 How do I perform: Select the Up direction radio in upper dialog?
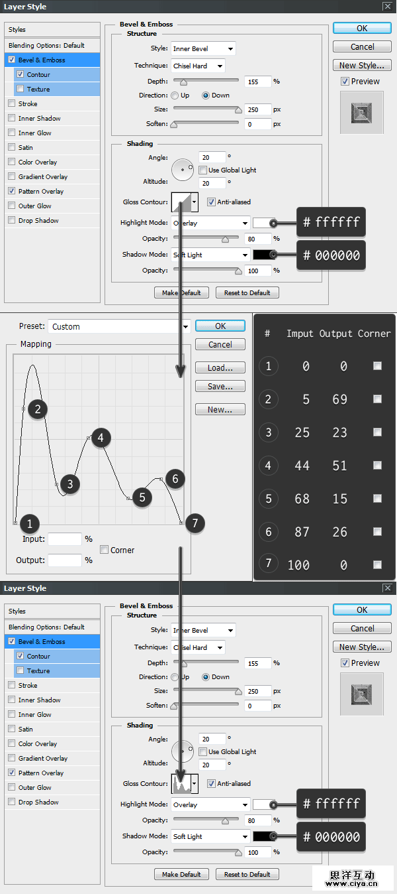click(175, 96)
